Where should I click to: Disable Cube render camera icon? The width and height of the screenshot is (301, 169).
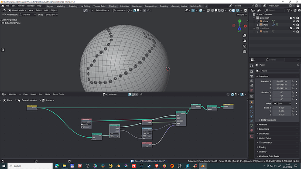tap(298, 21)
